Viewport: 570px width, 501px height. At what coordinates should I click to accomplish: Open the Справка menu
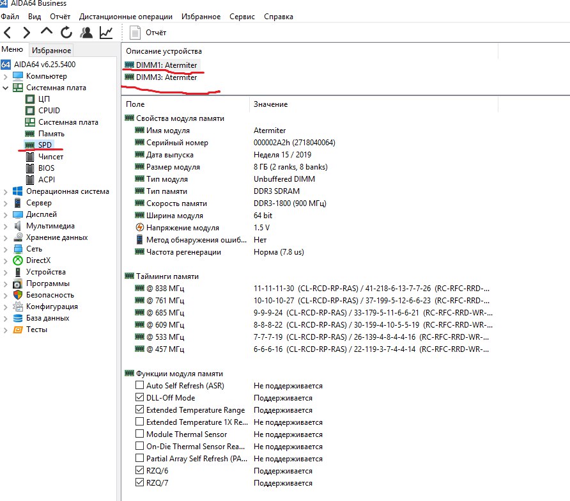pyautogui.click(x=279, y=17)
